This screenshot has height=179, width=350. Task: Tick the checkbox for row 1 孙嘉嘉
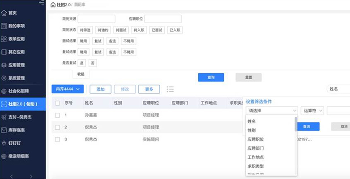57,115
